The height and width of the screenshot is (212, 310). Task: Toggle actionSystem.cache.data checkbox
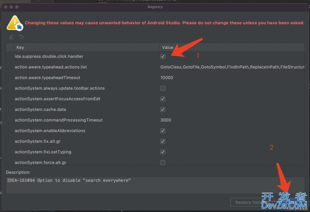coord(163,110)
